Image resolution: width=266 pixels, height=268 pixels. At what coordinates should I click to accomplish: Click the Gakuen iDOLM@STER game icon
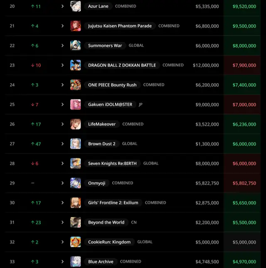click(x=76, y=104)
